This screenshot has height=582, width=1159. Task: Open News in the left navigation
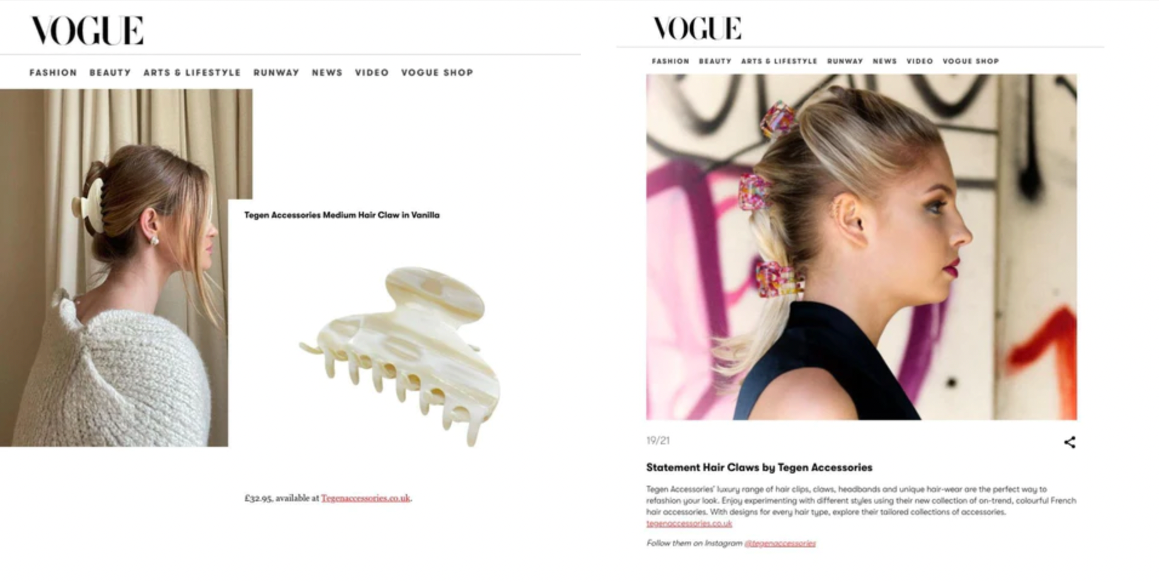(x=327, y=72)
